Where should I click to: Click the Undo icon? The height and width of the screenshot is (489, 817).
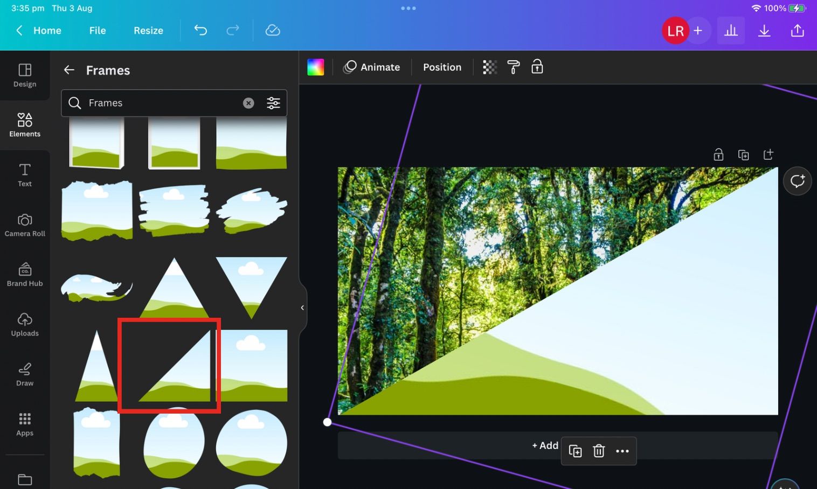(200, 30)
